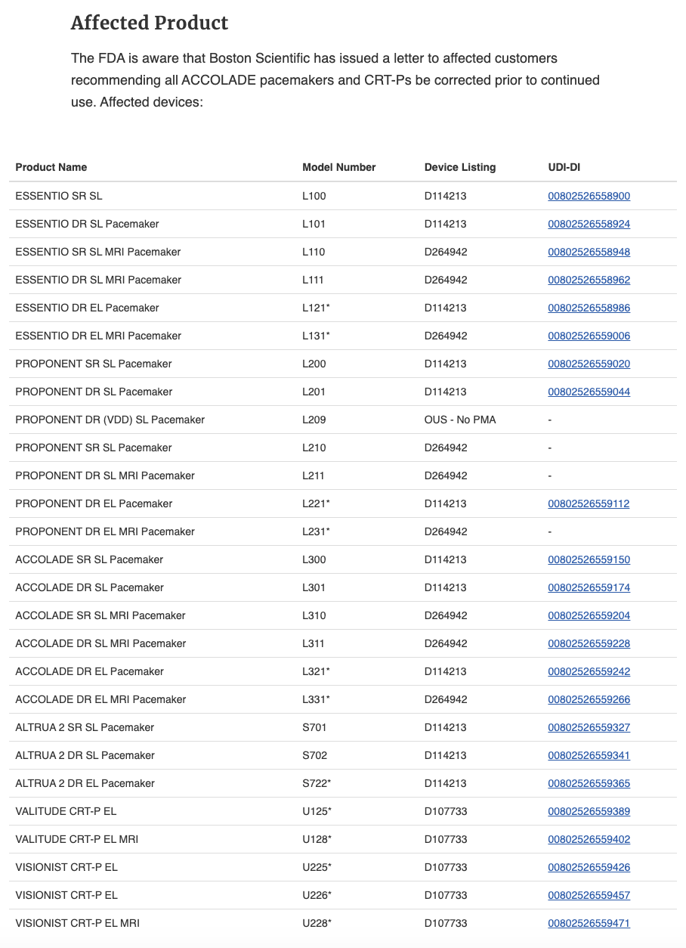Viewport: 686px width, 948px height.
Task: Select ACCOLADE SR SL Pacemaker product name
Action: [89, 559]
